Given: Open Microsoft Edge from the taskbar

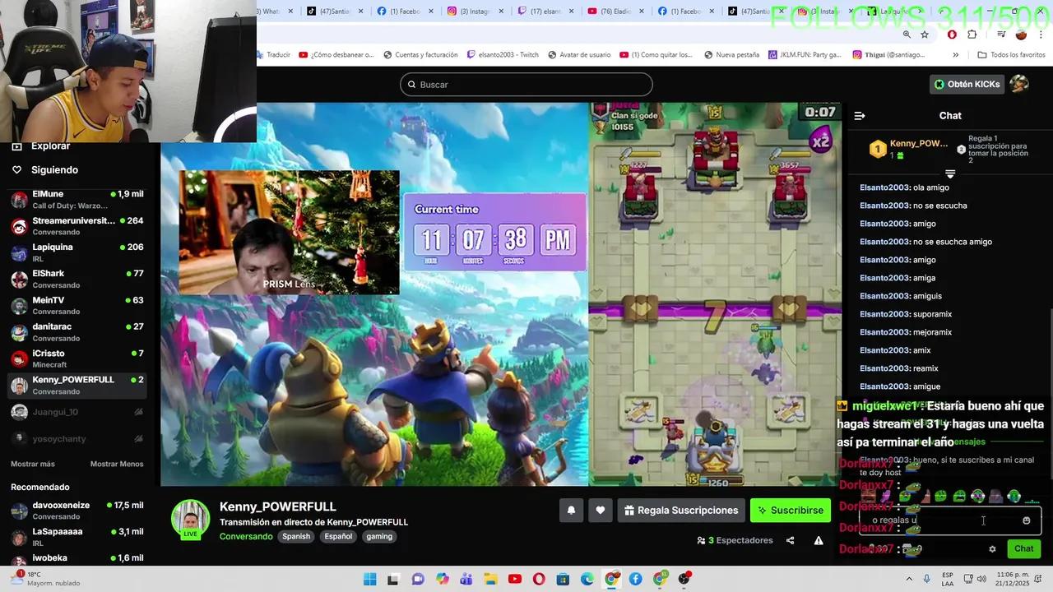Looking at the screenshot, I should [587, 579].
